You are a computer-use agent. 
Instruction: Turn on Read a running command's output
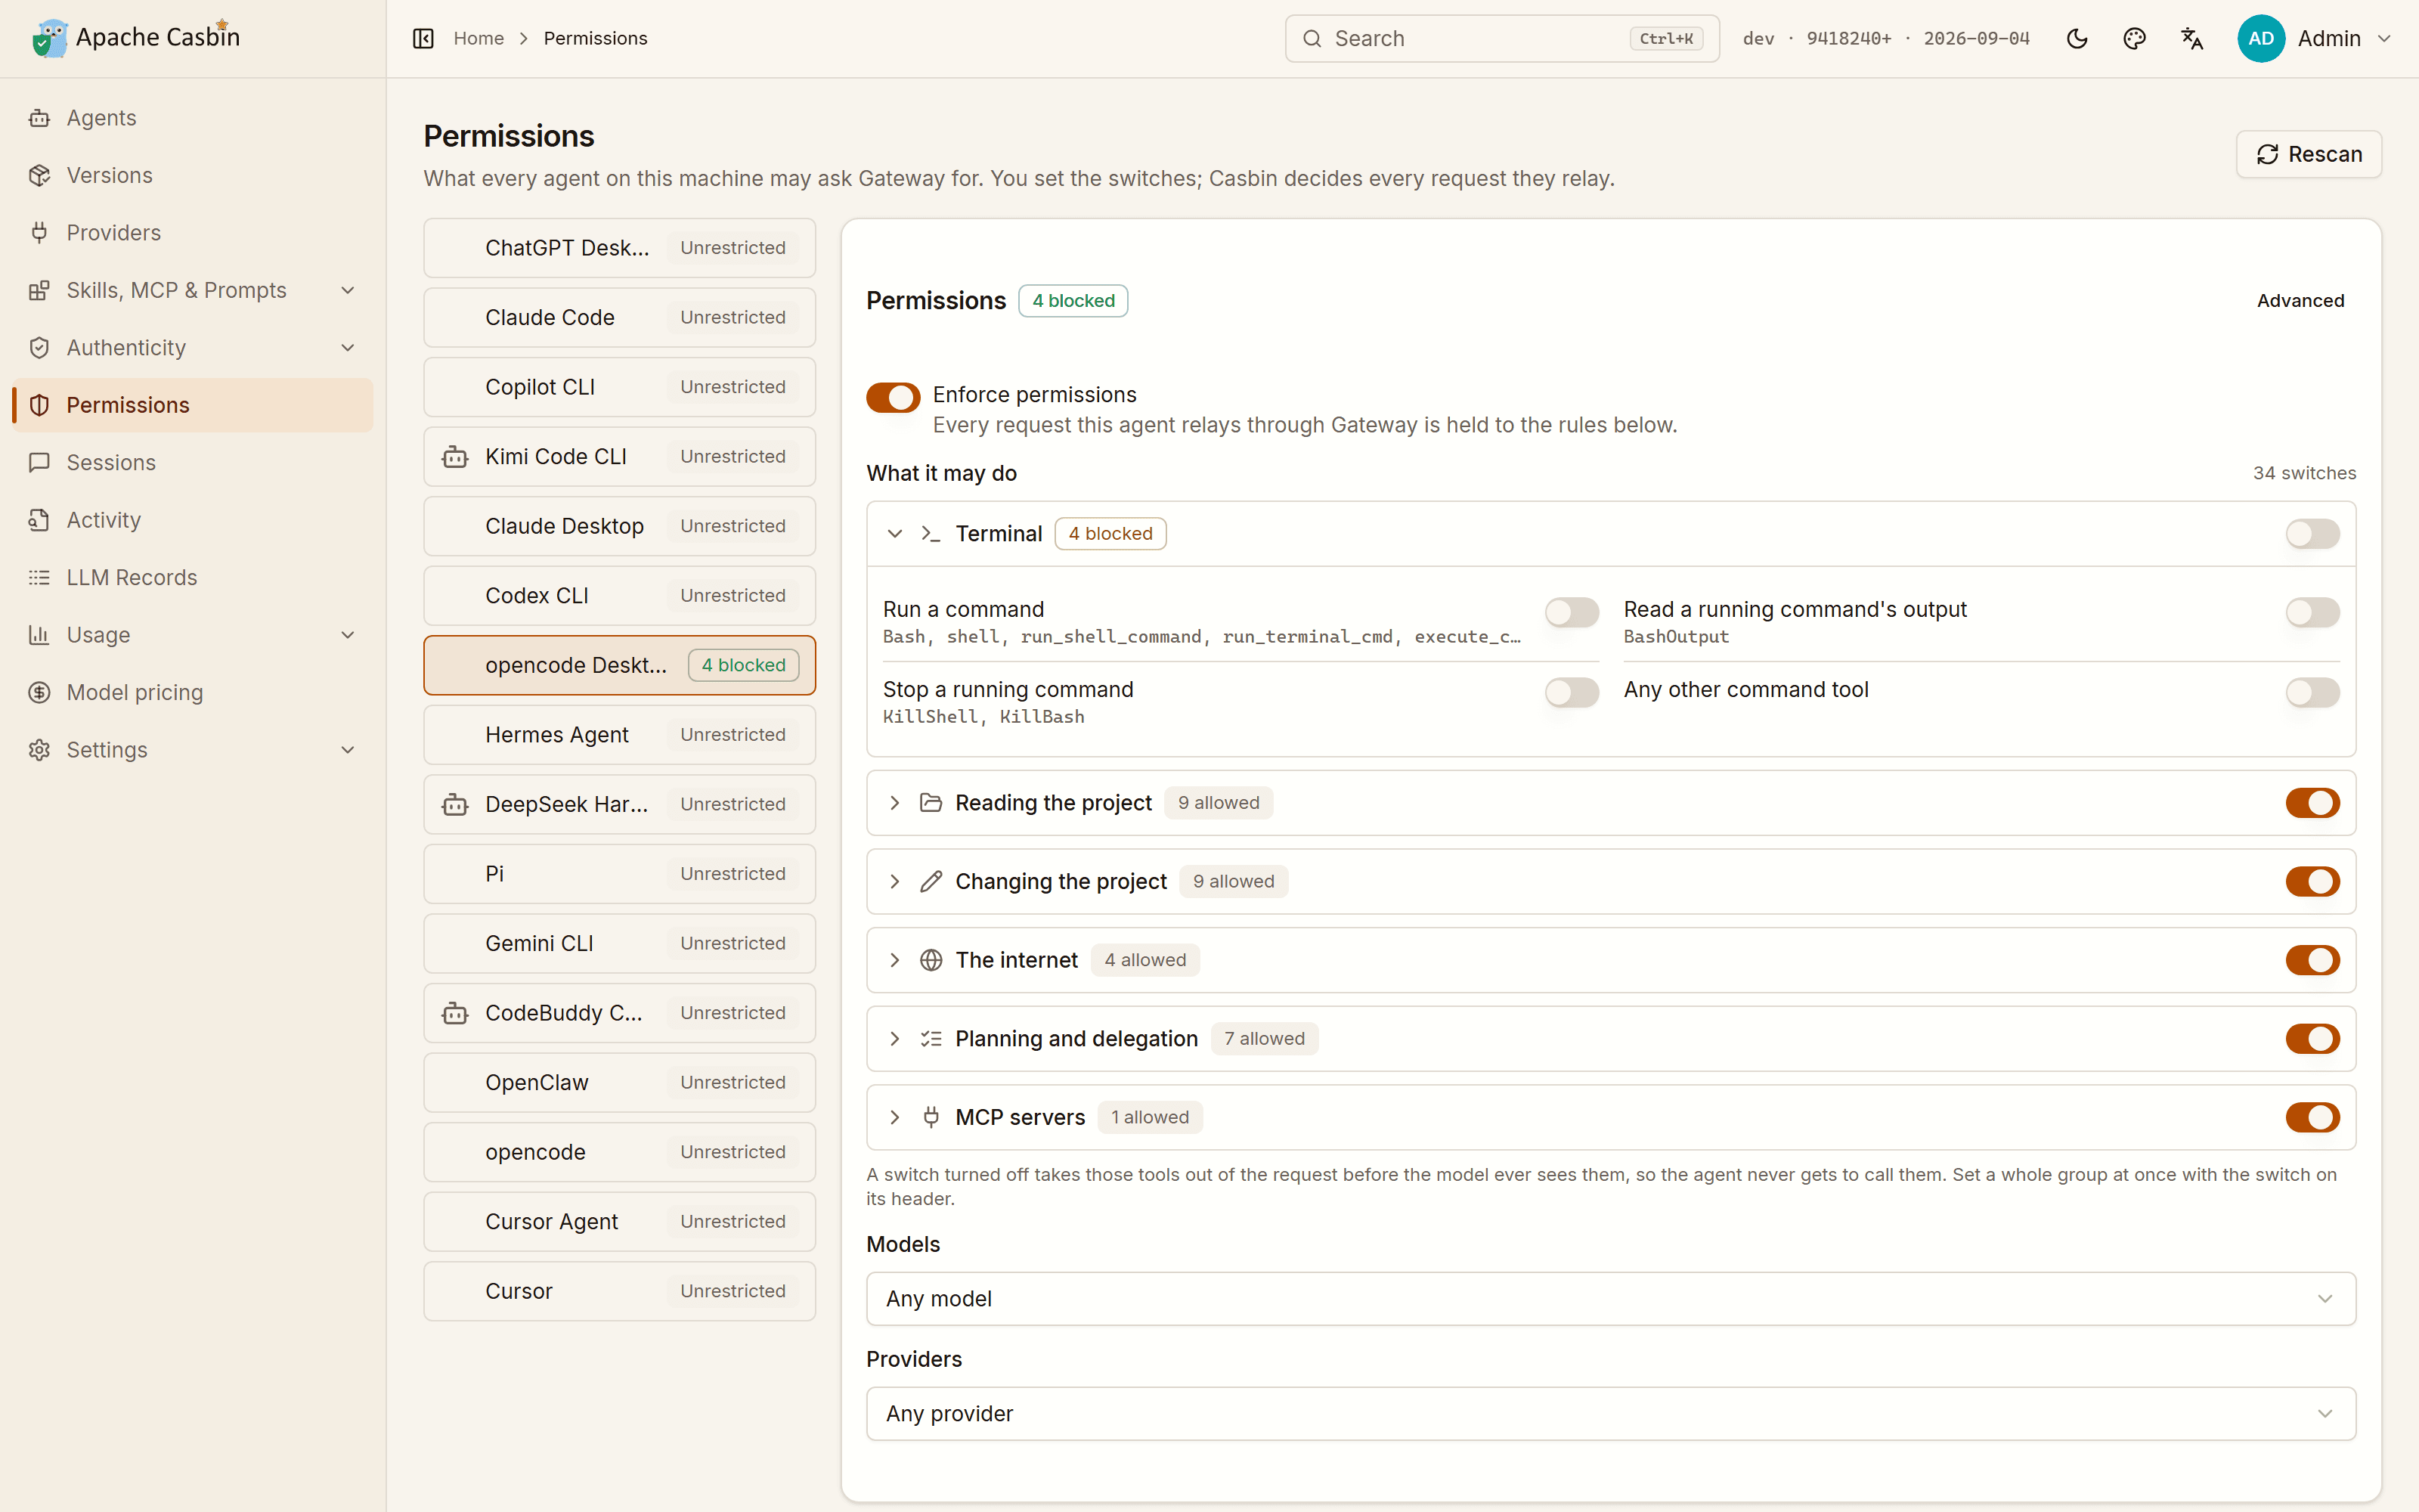(x=2312, y=612)
